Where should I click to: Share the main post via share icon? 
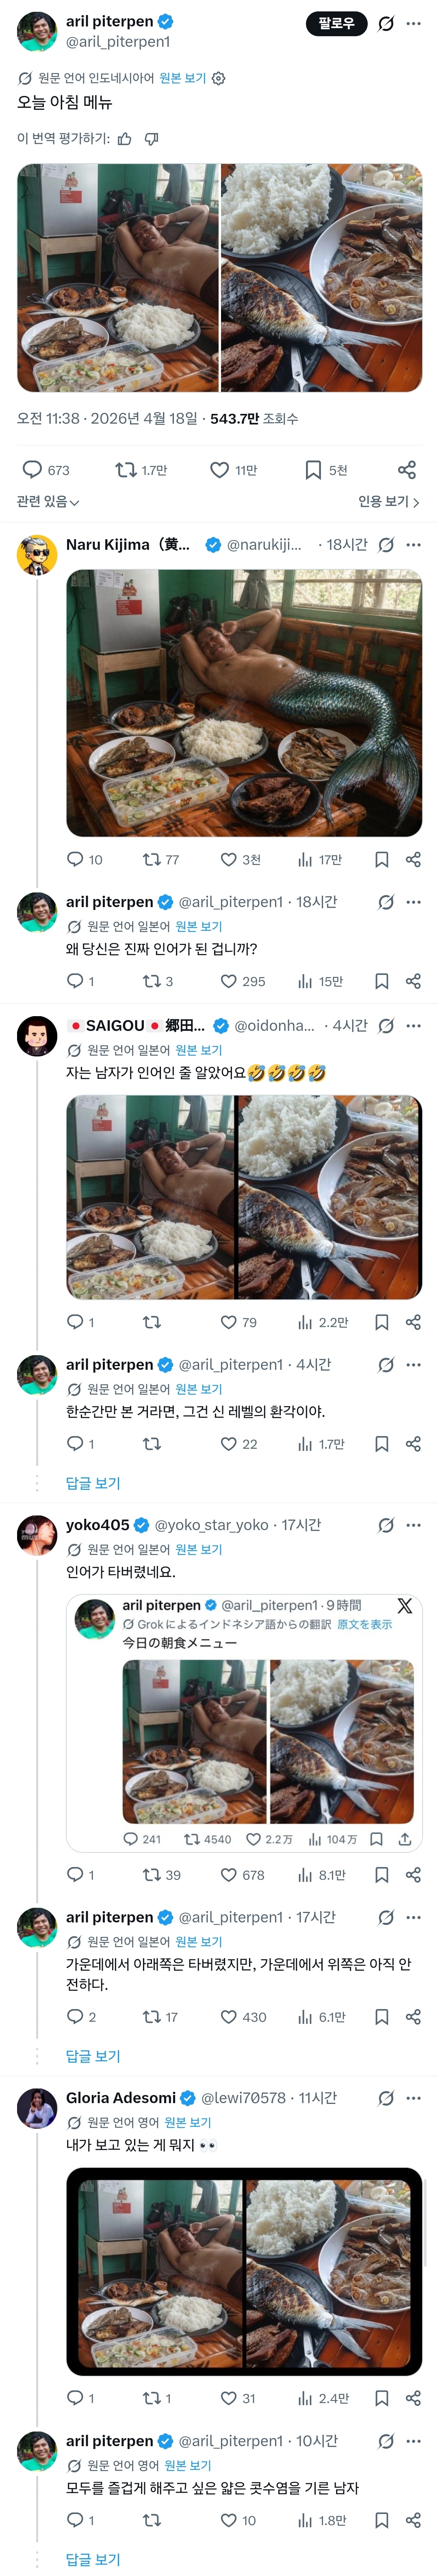click(x=406, y=470)
